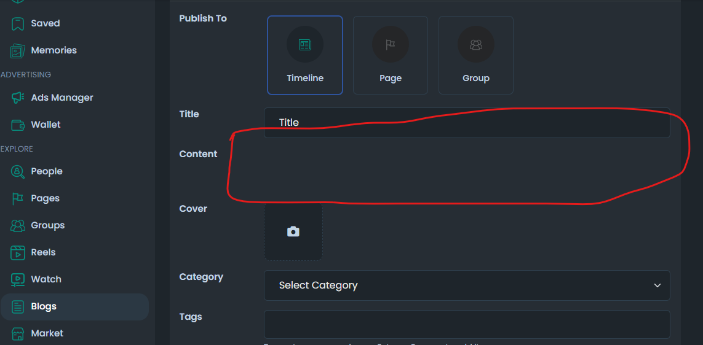Viewport: 703px width, 345px height.
Task: Open the Select Category dropdown
Action: (x=467, y=285)
